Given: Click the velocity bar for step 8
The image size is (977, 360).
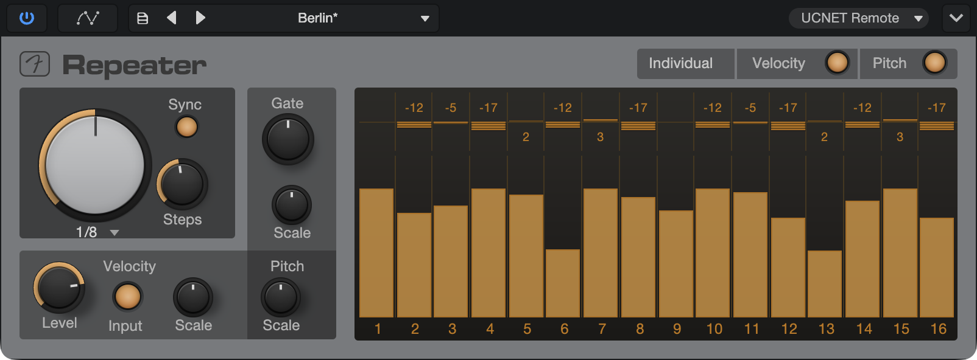Looking at the screenshot, I should pyautogui.click(x=638, y=257).
